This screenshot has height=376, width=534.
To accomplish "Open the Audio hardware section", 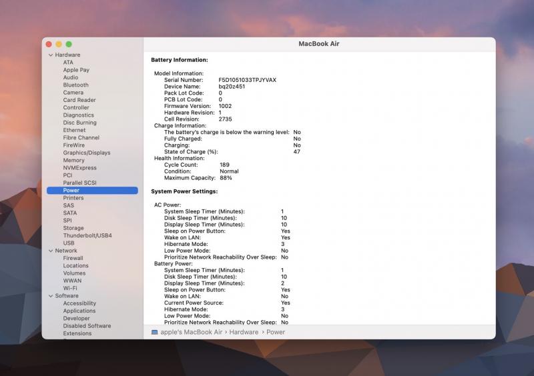I will [x=71, y=77].
